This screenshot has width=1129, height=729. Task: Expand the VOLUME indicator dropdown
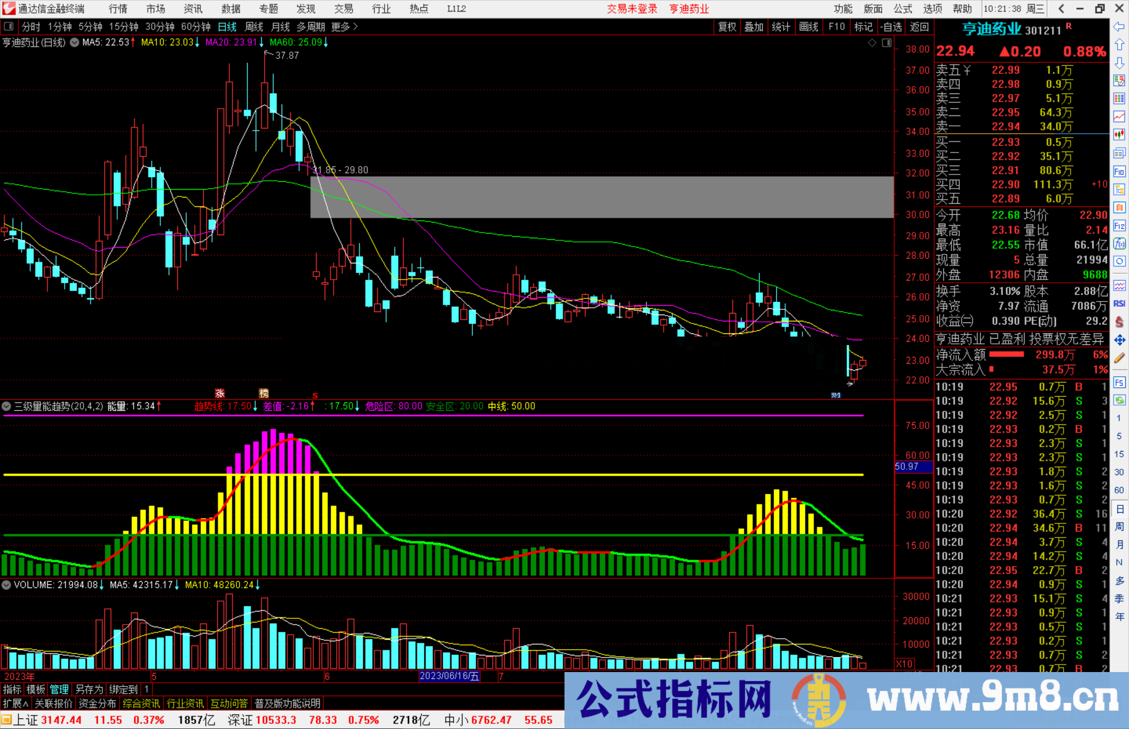(x=6, y=585)
